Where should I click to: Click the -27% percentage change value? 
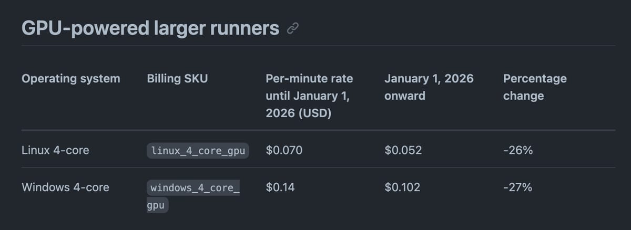[518, 187]
